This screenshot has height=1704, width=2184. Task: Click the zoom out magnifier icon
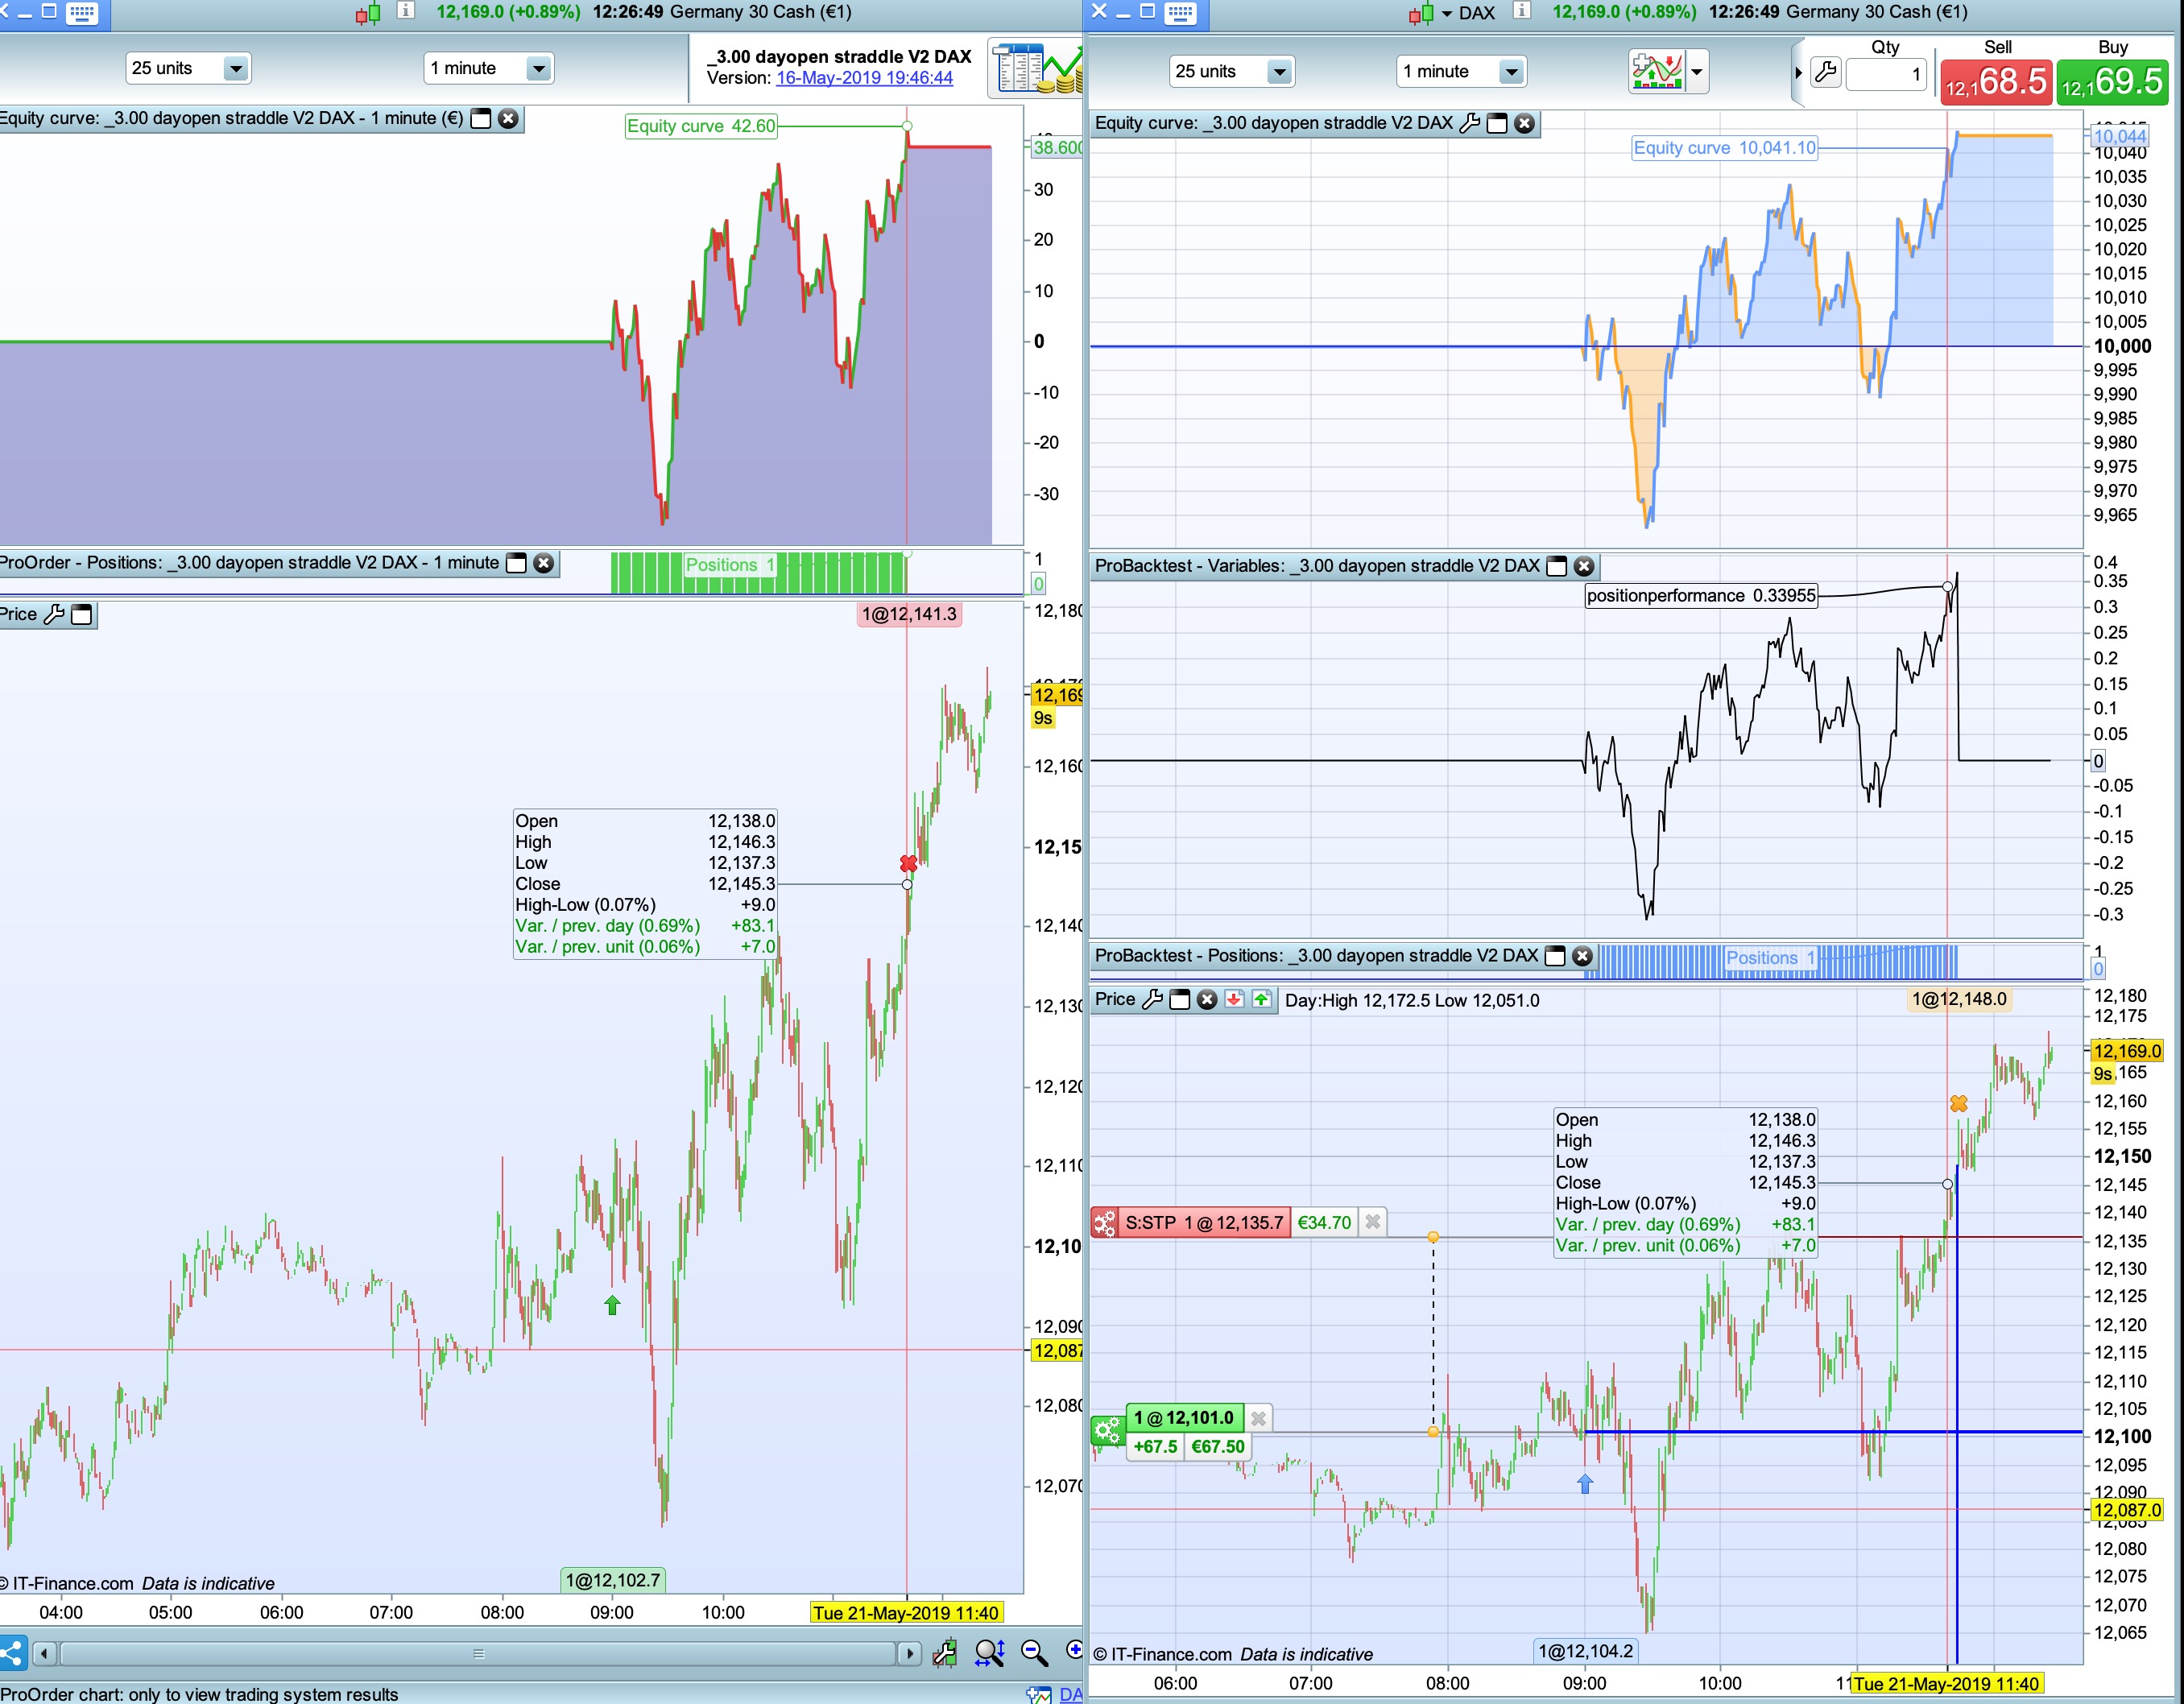[x=1033, y=1653]
